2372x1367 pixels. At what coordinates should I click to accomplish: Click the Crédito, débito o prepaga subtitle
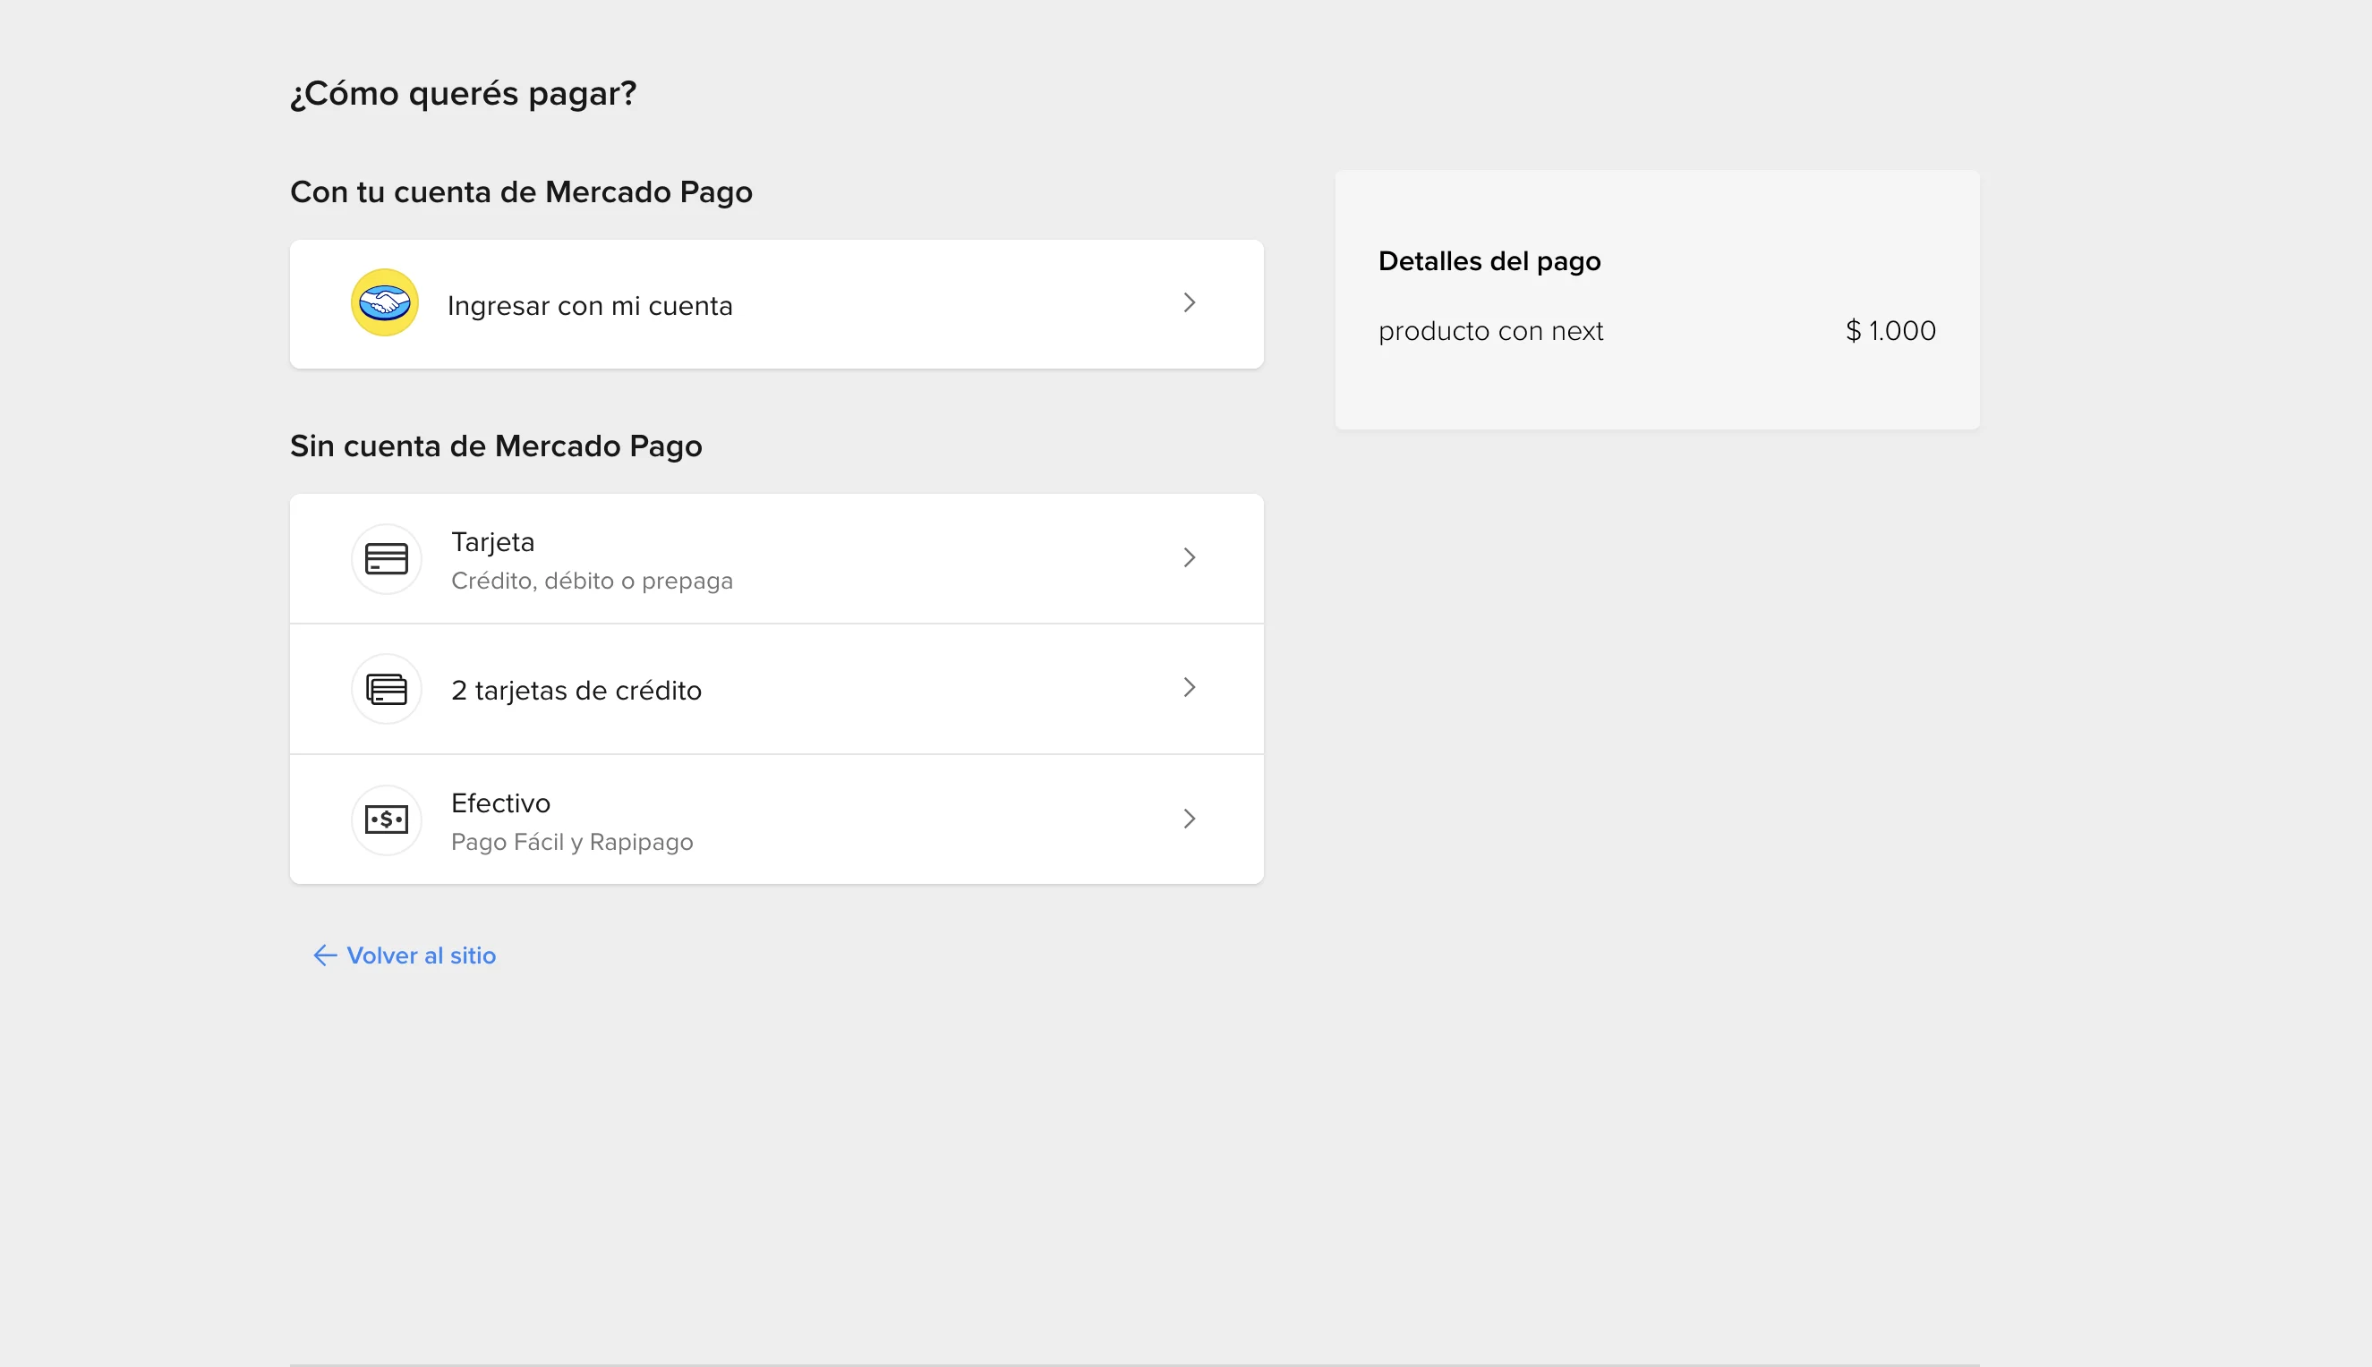[x=592, y=582]
